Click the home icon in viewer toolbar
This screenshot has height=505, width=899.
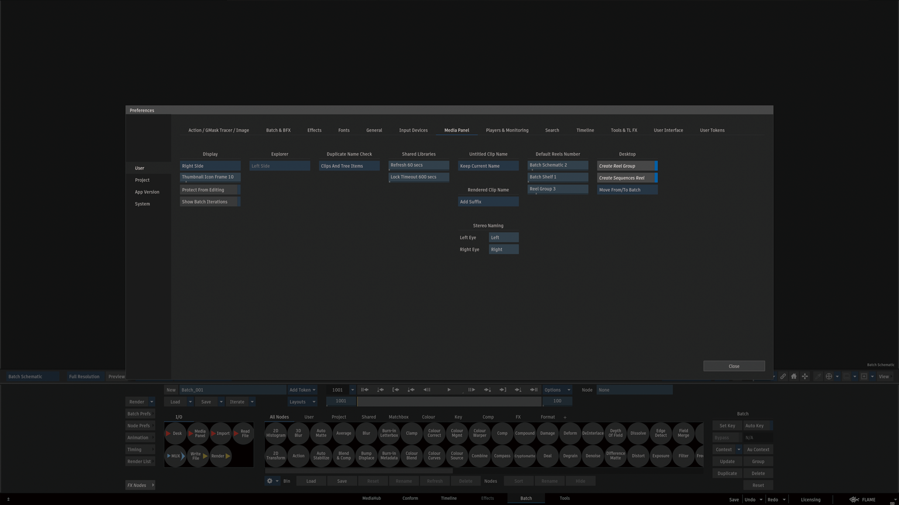click(794, 376)
